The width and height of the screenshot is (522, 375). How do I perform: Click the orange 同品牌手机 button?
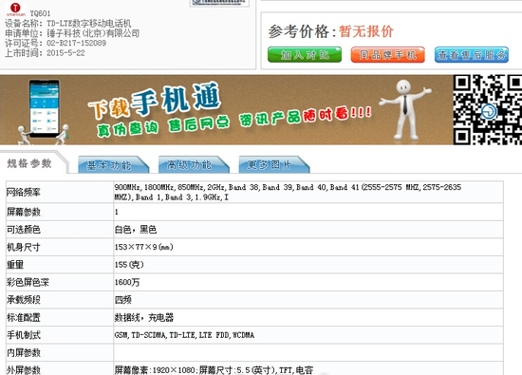click(x=388, y=55)
